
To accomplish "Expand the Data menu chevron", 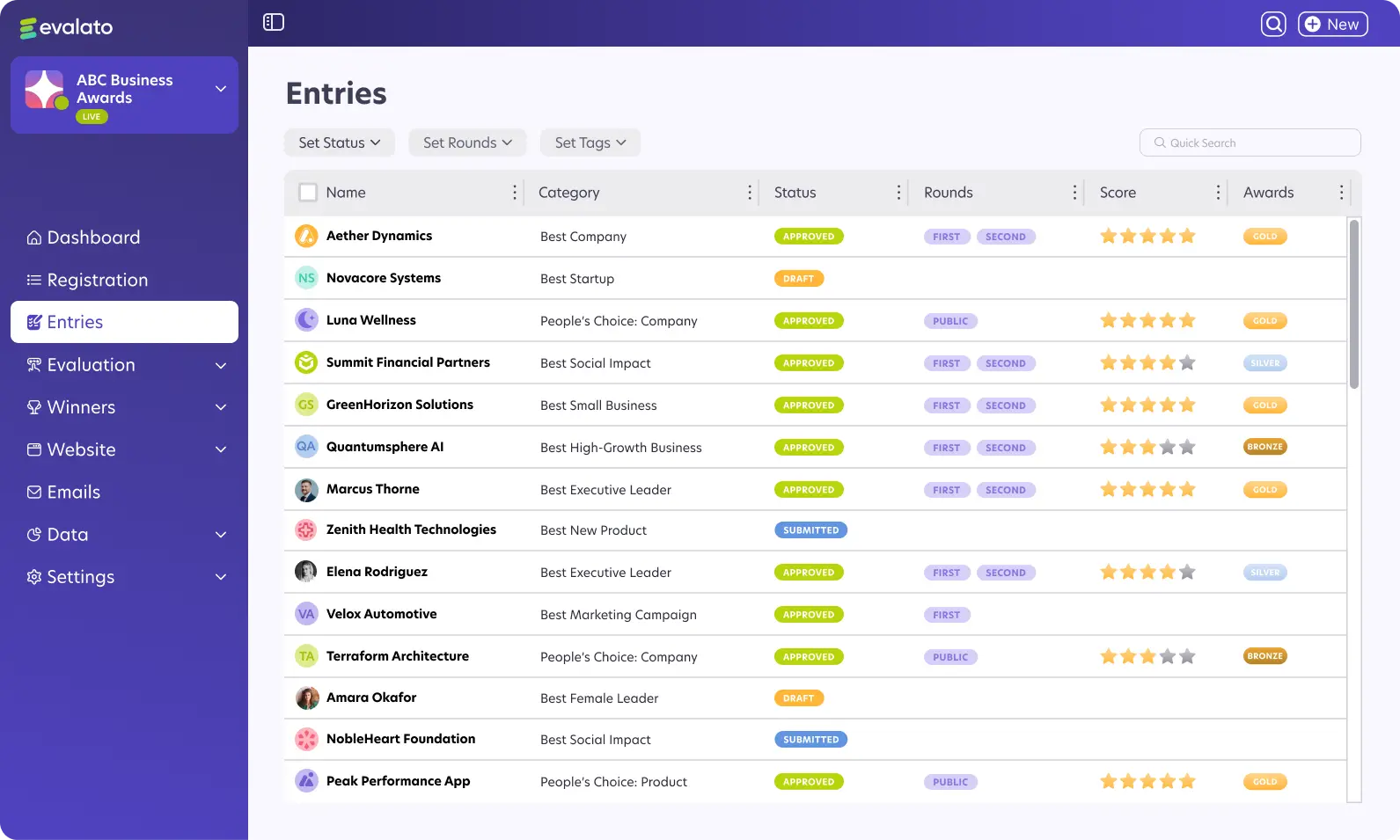I will [221, 535].
